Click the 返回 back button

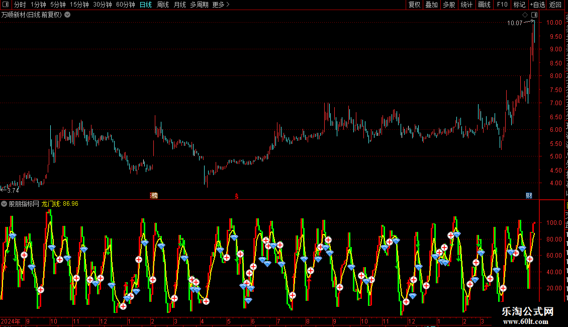[555, 5]
